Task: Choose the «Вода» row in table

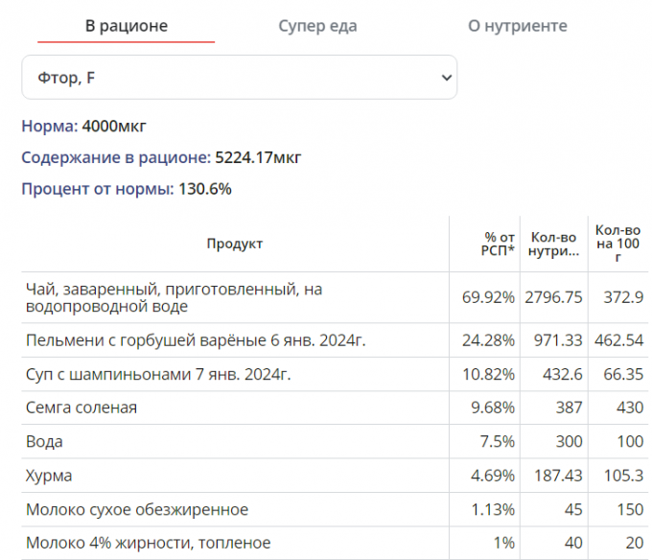Action: 44,442
